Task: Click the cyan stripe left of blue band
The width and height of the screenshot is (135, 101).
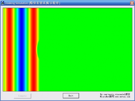Action: click(17, 49)
